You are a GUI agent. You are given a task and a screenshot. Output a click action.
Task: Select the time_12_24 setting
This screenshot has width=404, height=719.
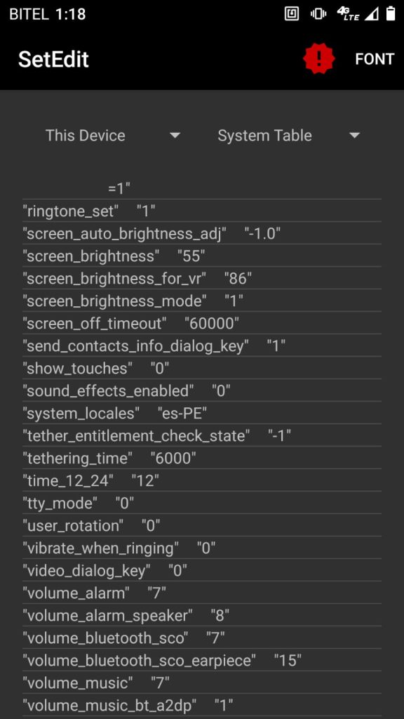point(202,480)
